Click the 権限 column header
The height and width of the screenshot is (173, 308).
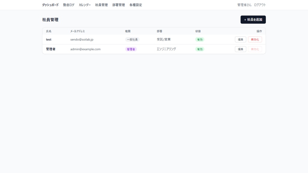click(x=128, y=31)
